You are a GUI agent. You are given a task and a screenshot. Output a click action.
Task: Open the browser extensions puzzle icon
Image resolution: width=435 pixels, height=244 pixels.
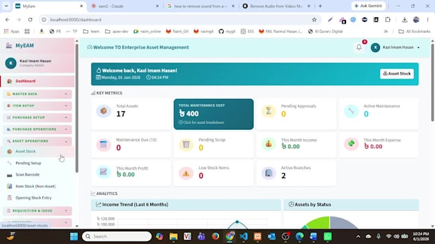pyautogui.click(x=388, y=20)
